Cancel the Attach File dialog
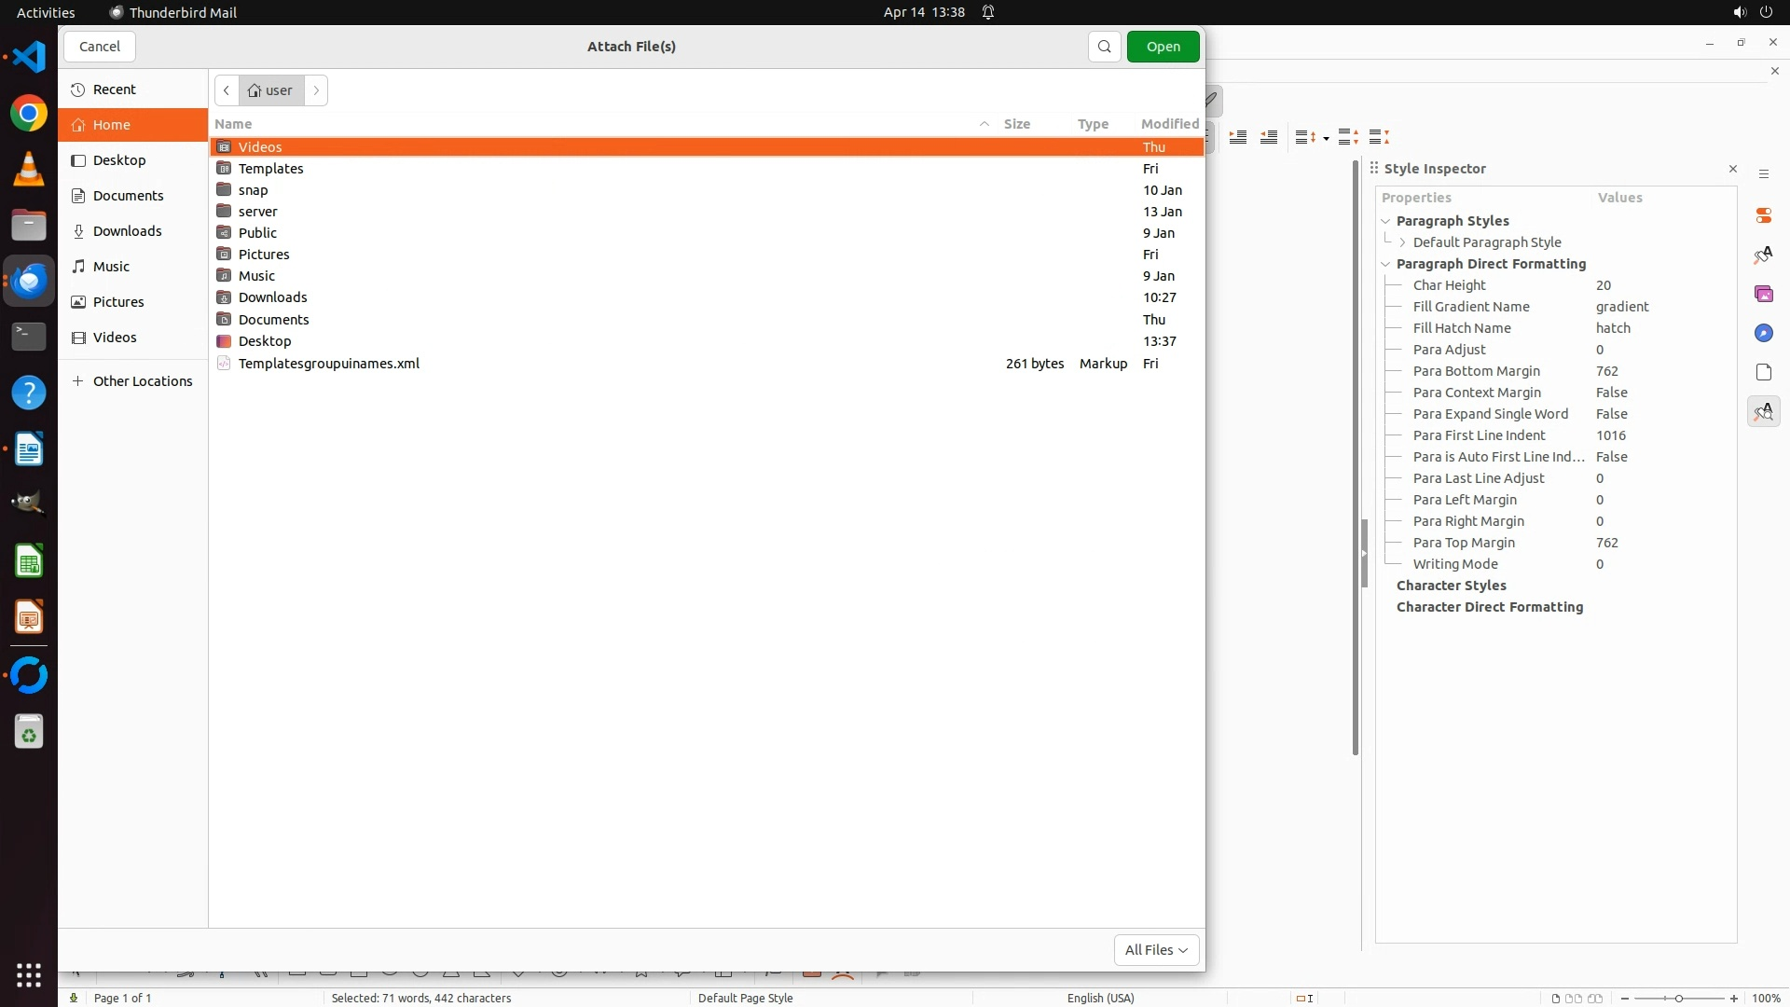The image size is (1790, 1007). coord(100,47)
